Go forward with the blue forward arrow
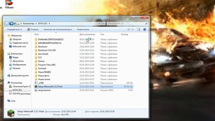Screen dimensions: 215x121 pos(11,24)
